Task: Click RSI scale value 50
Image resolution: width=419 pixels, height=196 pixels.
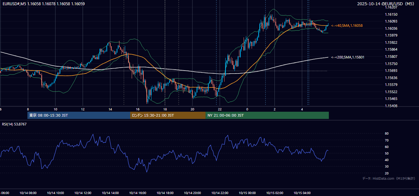Action: pyautogui.click(x=387, y=153)
